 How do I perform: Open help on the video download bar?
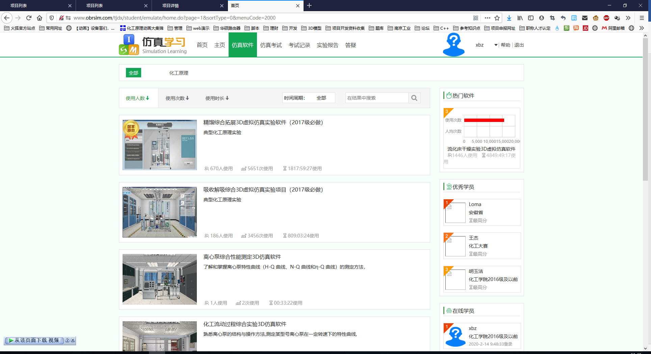[67, 340]
